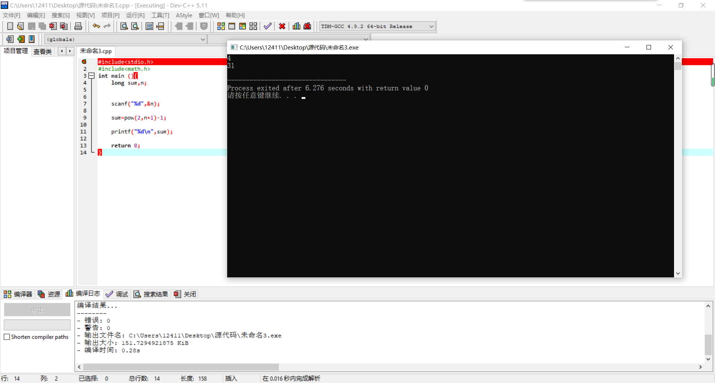The height and width of the screenshot is (383, 715).
Task: Open the 搜索[S] menu
Action: pos(60,15)
